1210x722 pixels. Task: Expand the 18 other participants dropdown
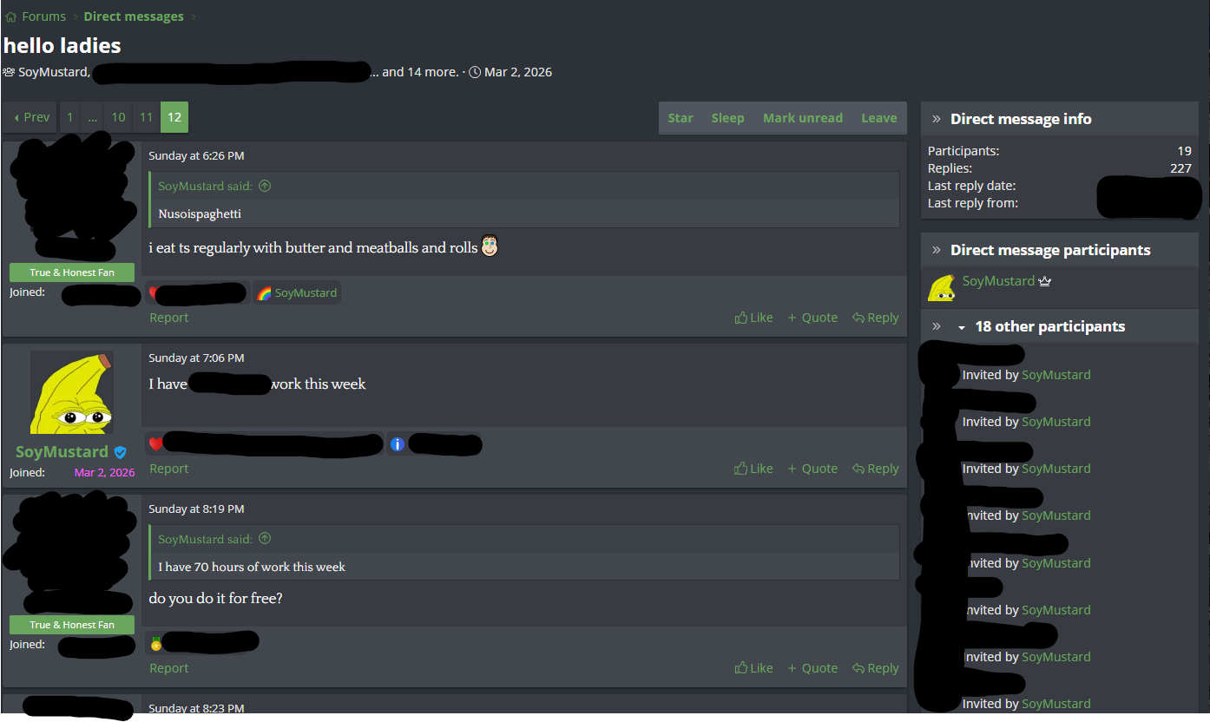click(961, 327)
